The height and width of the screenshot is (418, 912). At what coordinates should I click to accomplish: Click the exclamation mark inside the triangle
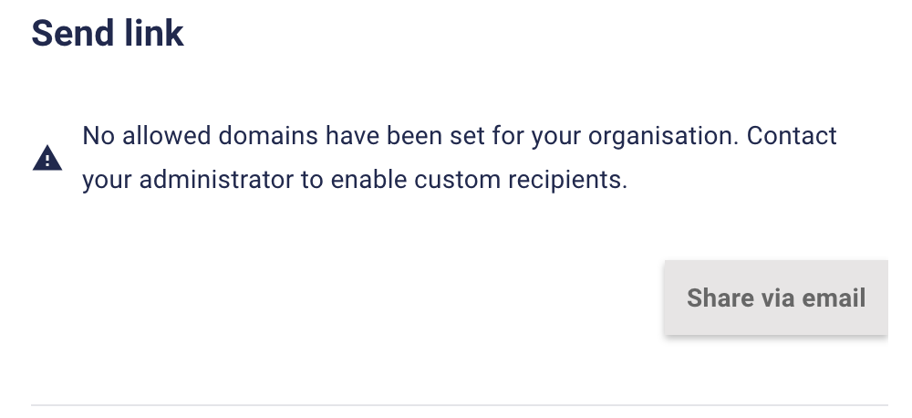click(47, 161)
